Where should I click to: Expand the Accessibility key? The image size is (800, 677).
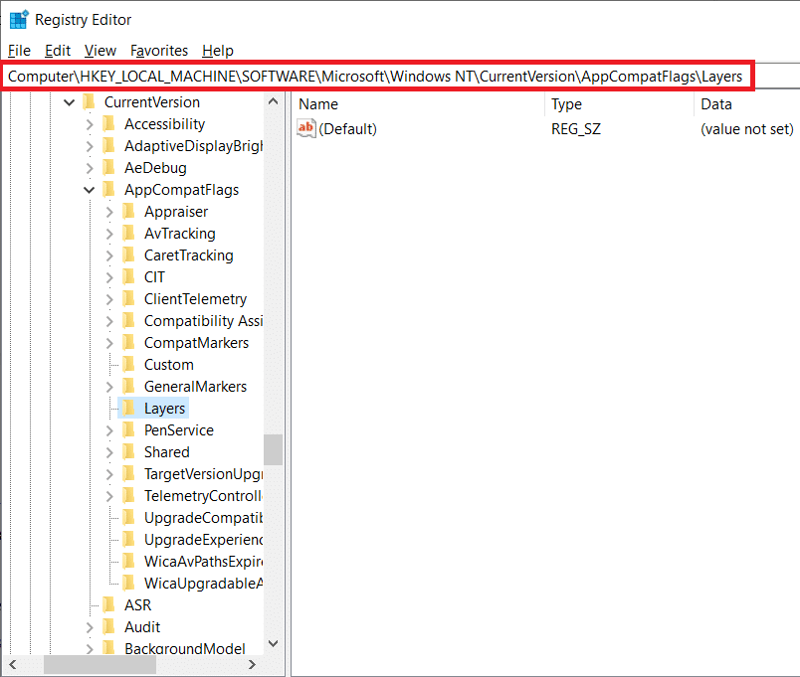click(x=90, y=124)
